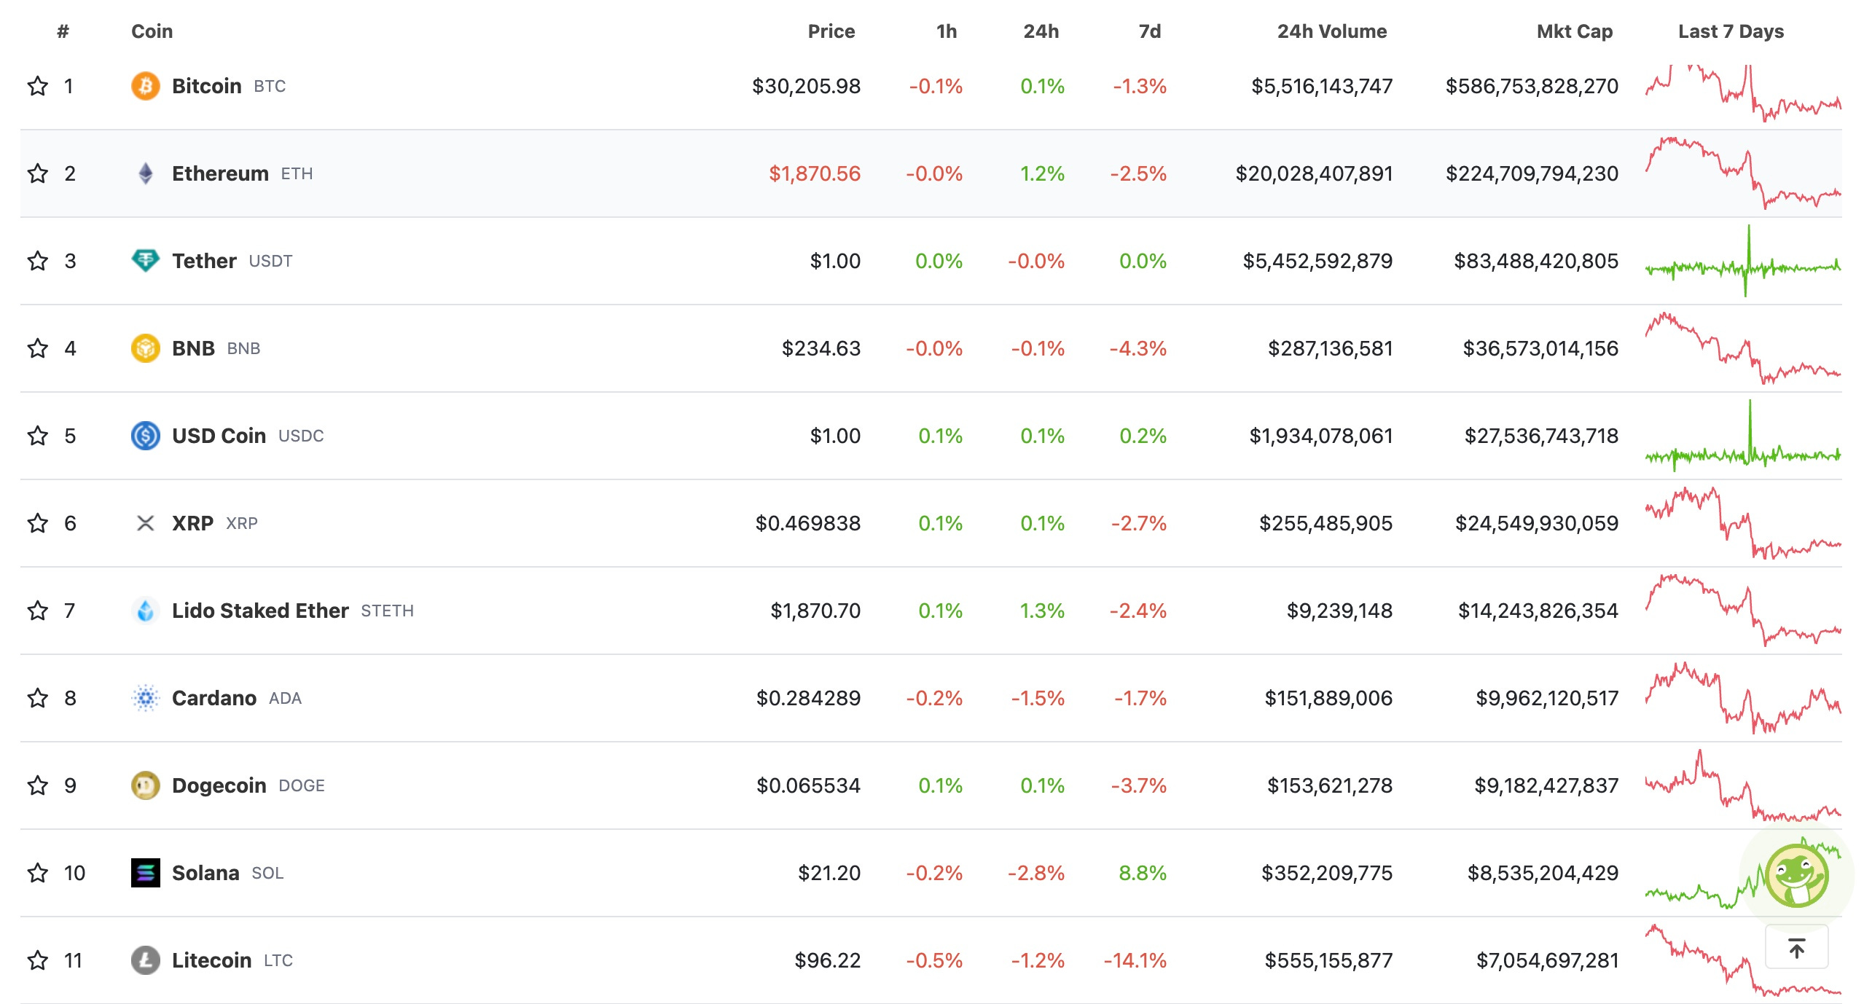1864x1004 pixels.
Task: Open the Solana coin page link
Action: click(x=205, y=873)
